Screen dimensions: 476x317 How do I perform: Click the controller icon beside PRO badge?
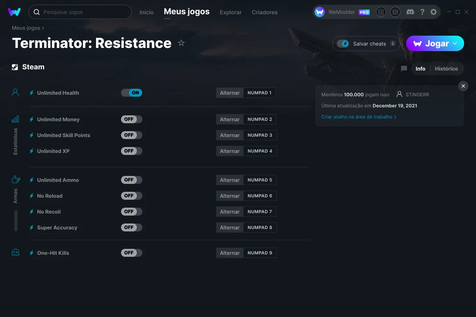pyautogui.click(x=381, y=12)
